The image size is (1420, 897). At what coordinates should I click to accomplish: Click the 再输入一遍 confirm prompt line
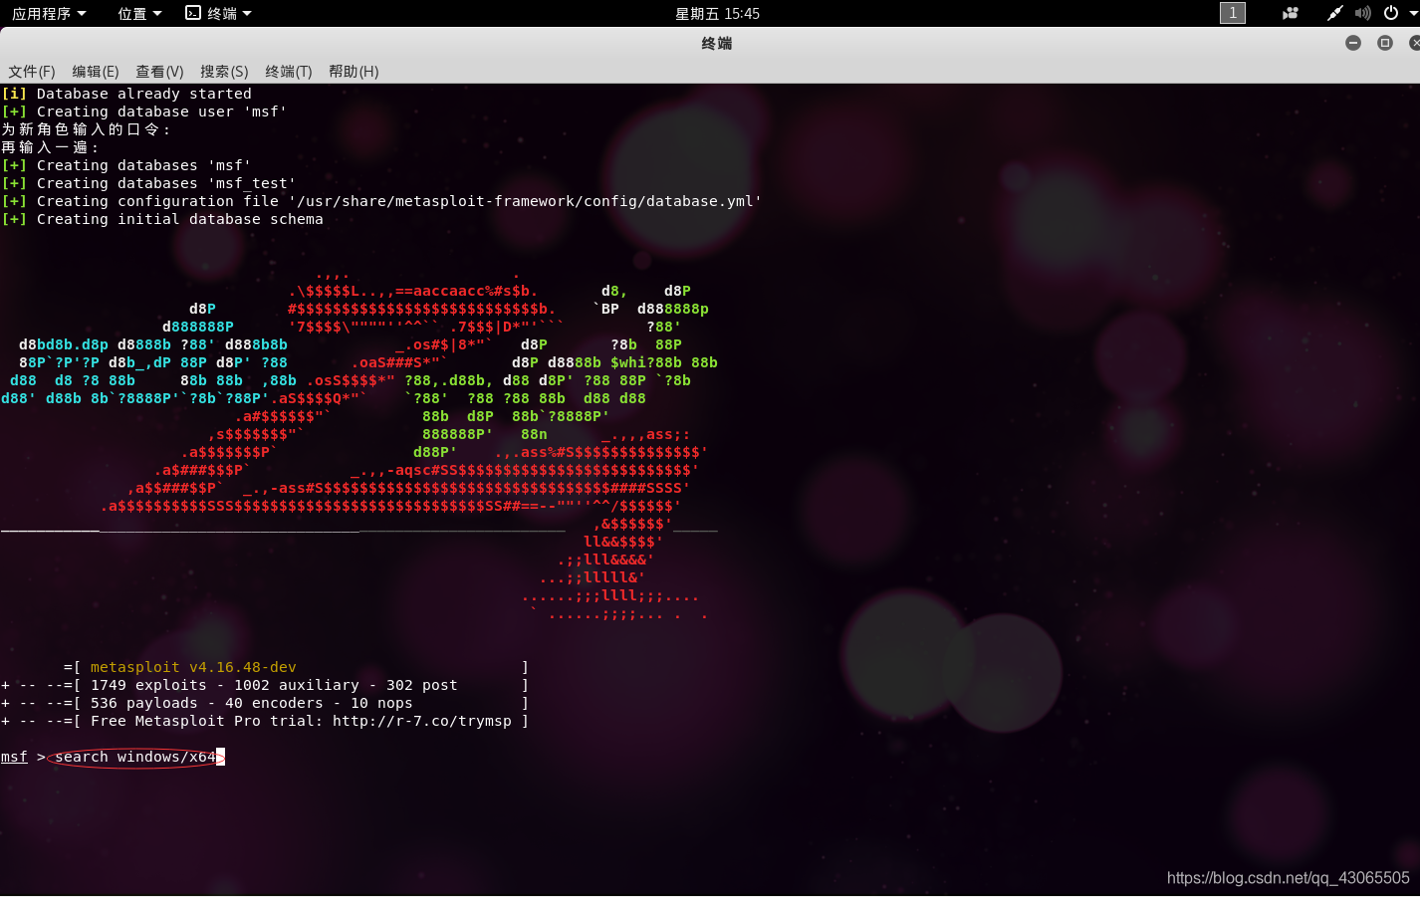tap(51, 148)
